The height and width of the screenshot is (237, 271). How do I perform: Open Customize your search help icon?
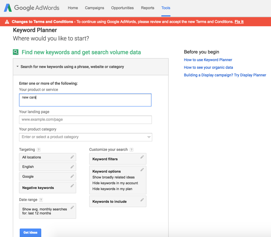[x=131, y=150]
